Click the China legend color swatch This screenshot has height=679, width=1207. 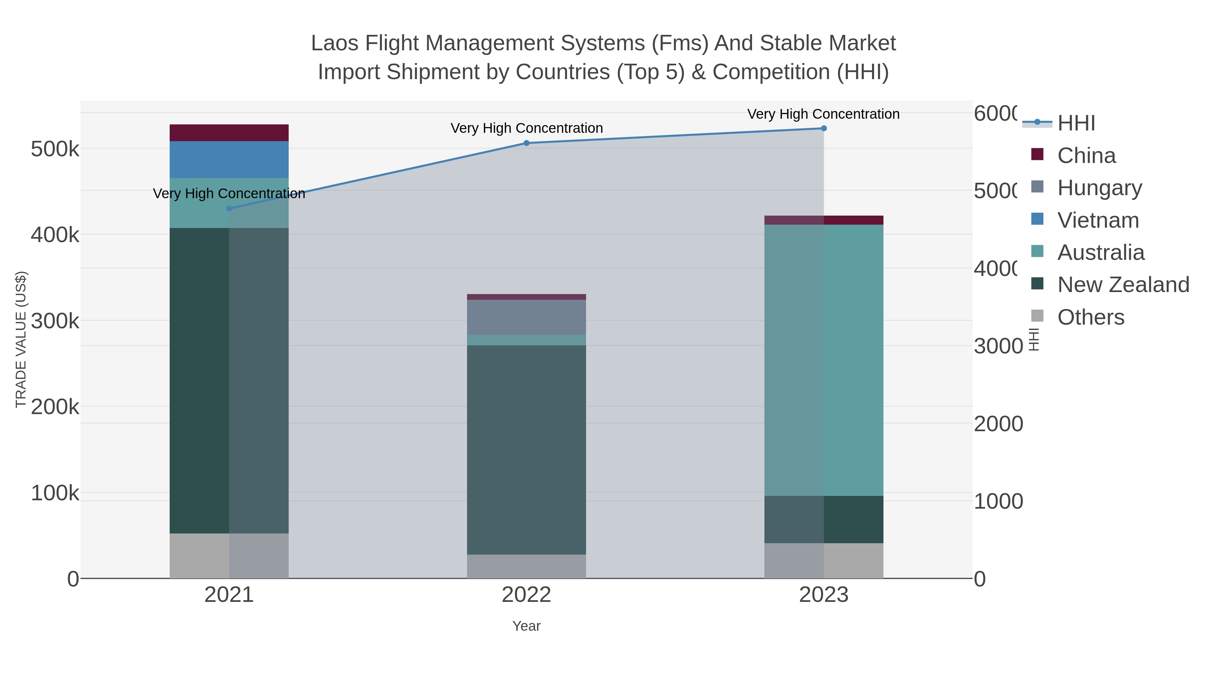coord(1037,154)
